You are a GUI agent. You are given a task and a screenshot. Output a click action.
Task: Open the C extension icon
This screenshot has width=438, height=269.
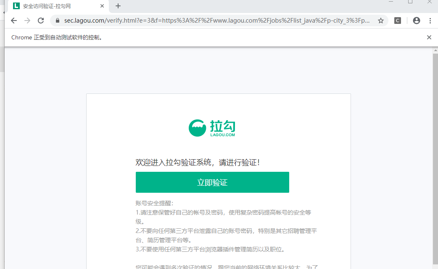398,21
